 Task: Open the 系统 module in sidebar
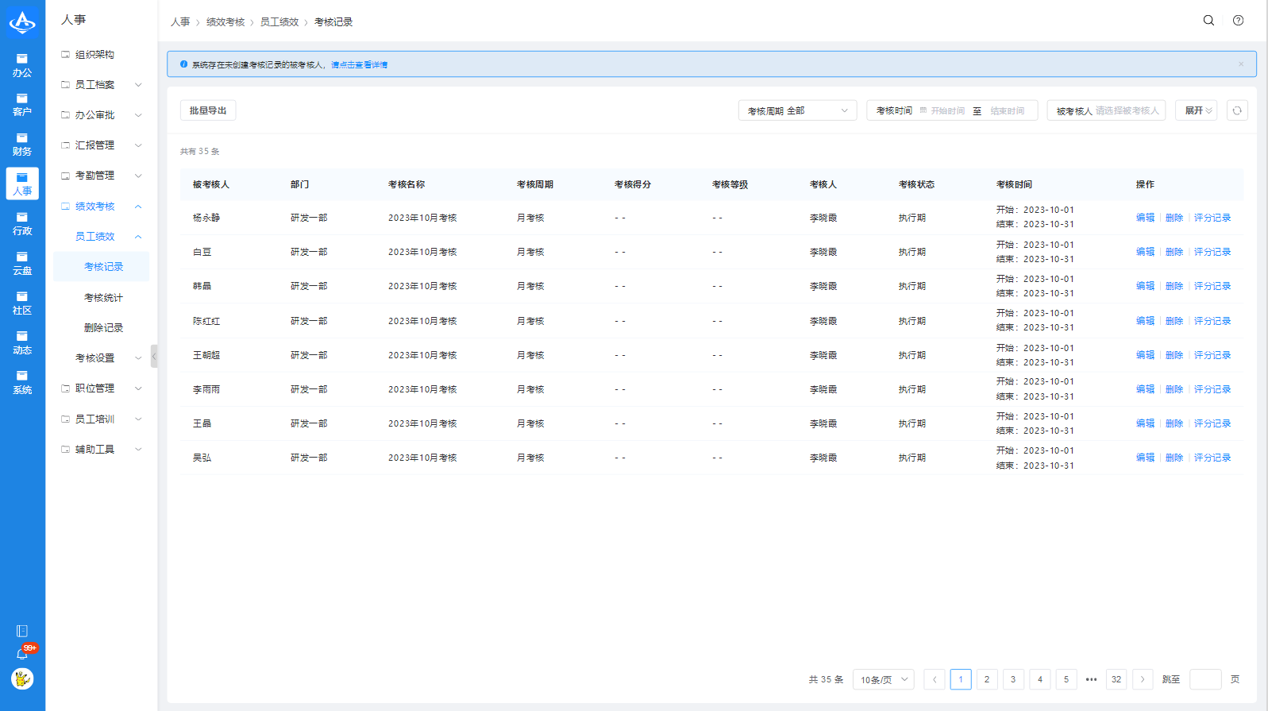[22, 382]
